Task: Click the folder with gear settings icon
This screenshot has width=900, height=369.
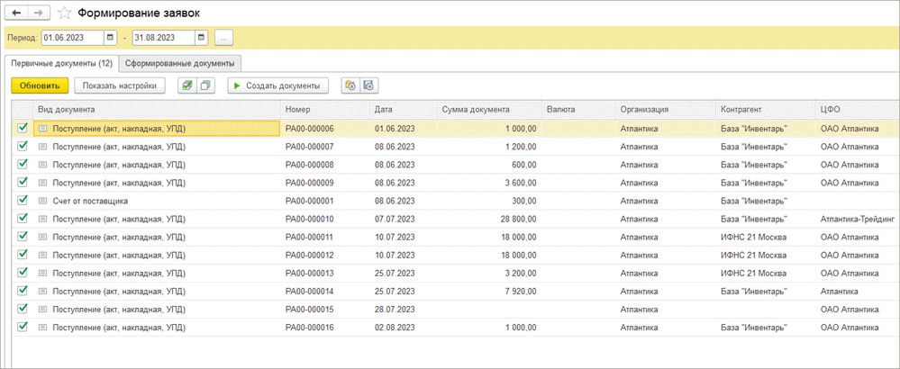Action: tap(351, 85)
